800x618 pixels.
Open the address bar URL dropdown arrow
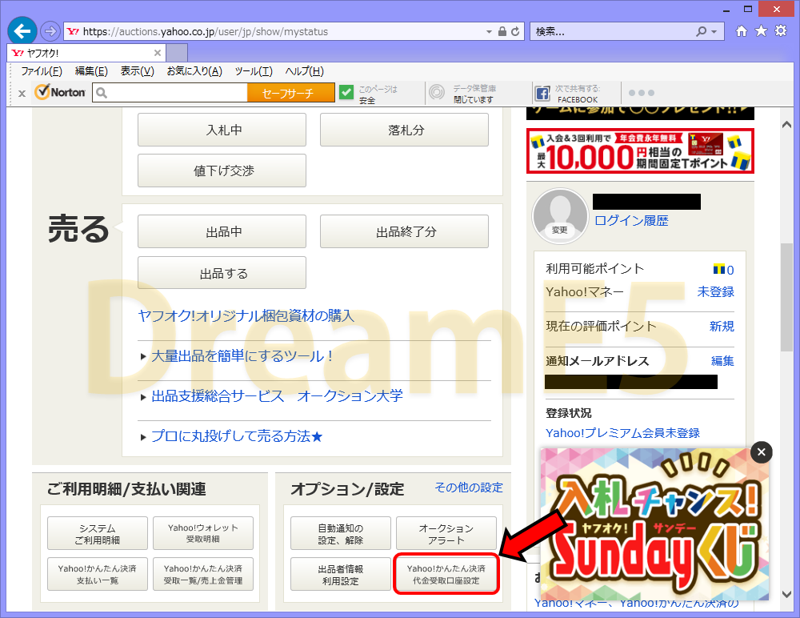tap(489, 32)
